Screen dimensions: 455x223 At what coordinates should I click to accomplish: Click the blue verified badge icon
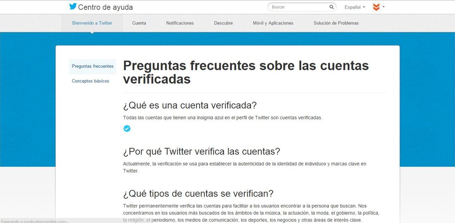127,128
